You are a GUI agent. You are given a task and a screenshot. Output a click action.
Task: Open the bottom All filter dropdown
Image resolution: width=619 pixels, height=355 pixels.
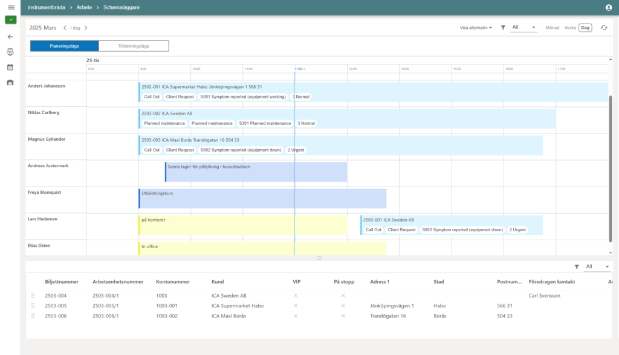click(x=597, y=267)
